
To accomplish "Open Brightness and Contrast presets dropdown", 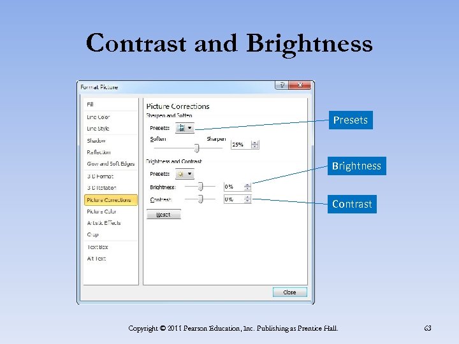I will (x=185, y=174).
